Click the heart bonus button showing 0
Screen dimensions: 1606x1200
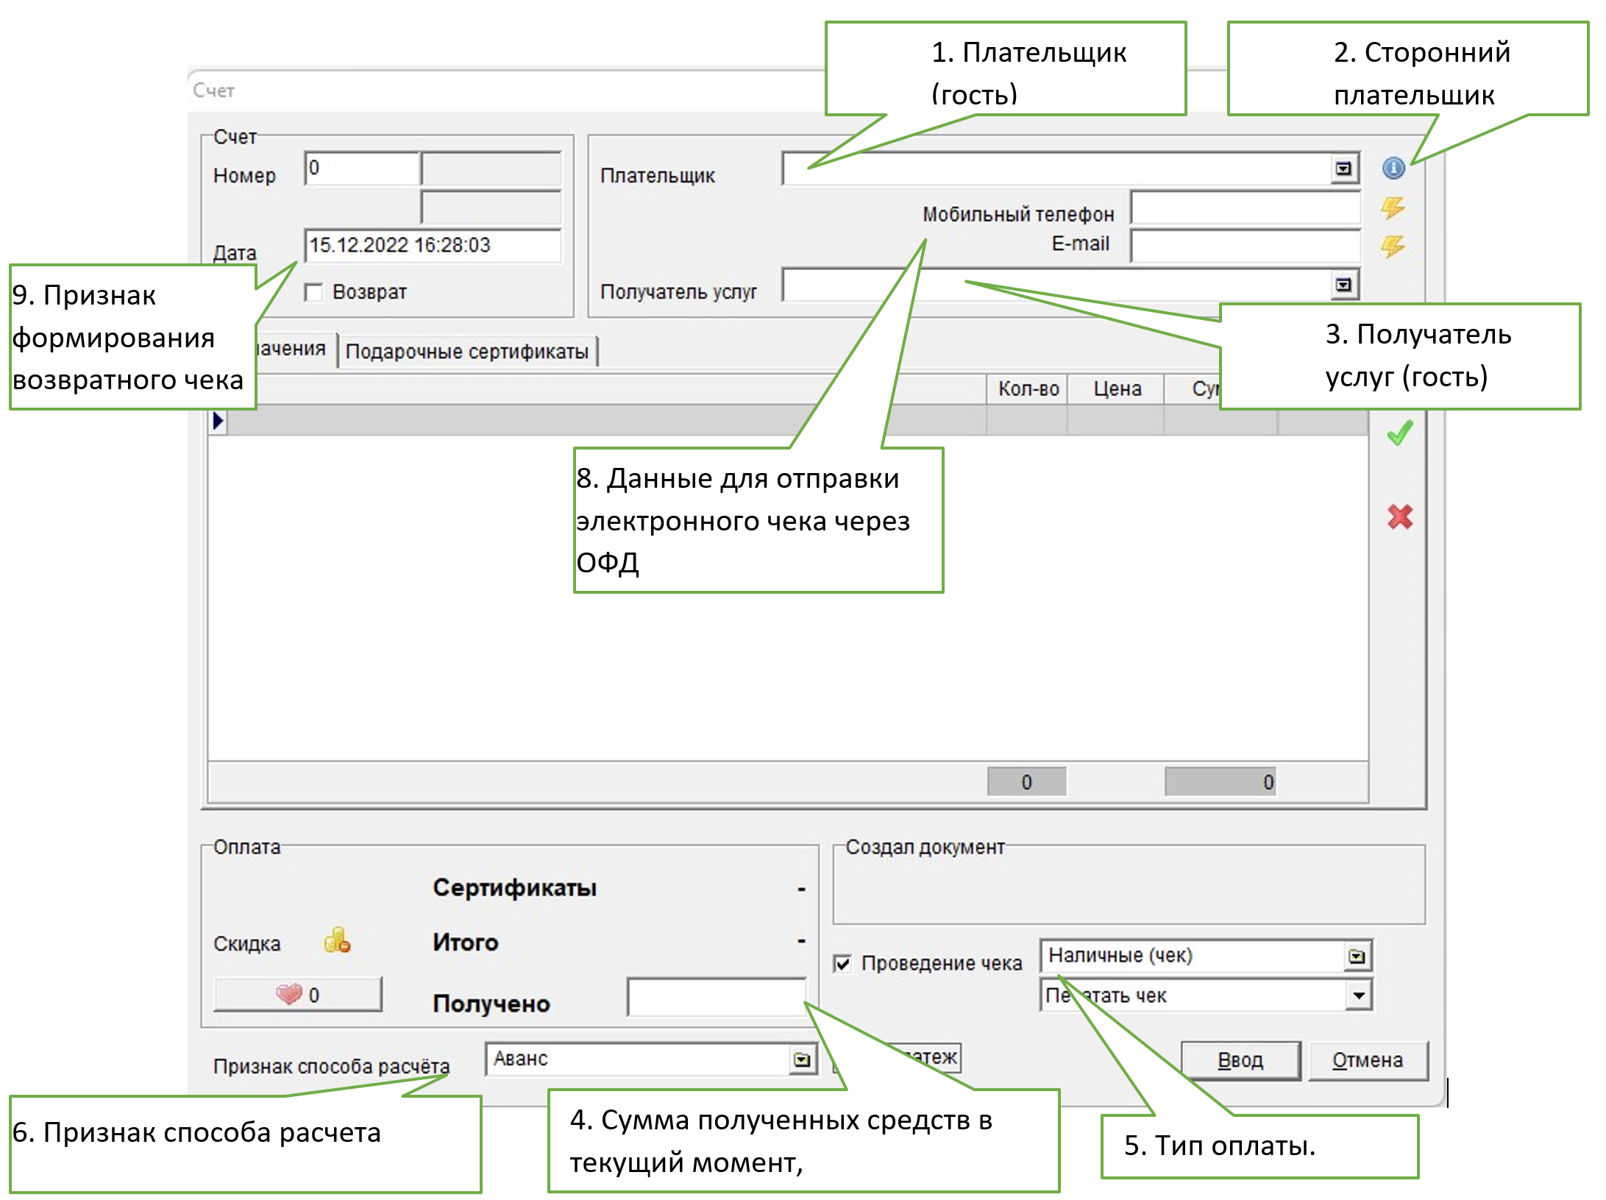(297, 995)
